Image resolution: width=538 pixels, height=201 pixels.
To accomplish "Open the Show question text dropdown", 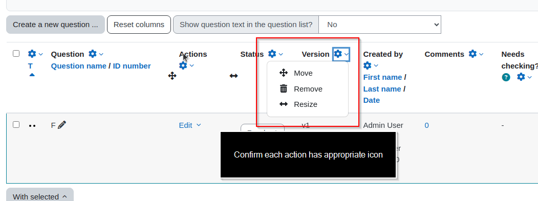I will [x=379, y=25].
